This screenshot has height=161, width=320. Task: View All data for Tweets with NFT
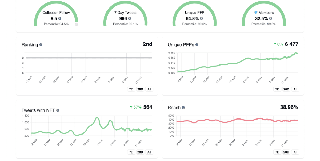click(x=149, y=152)
